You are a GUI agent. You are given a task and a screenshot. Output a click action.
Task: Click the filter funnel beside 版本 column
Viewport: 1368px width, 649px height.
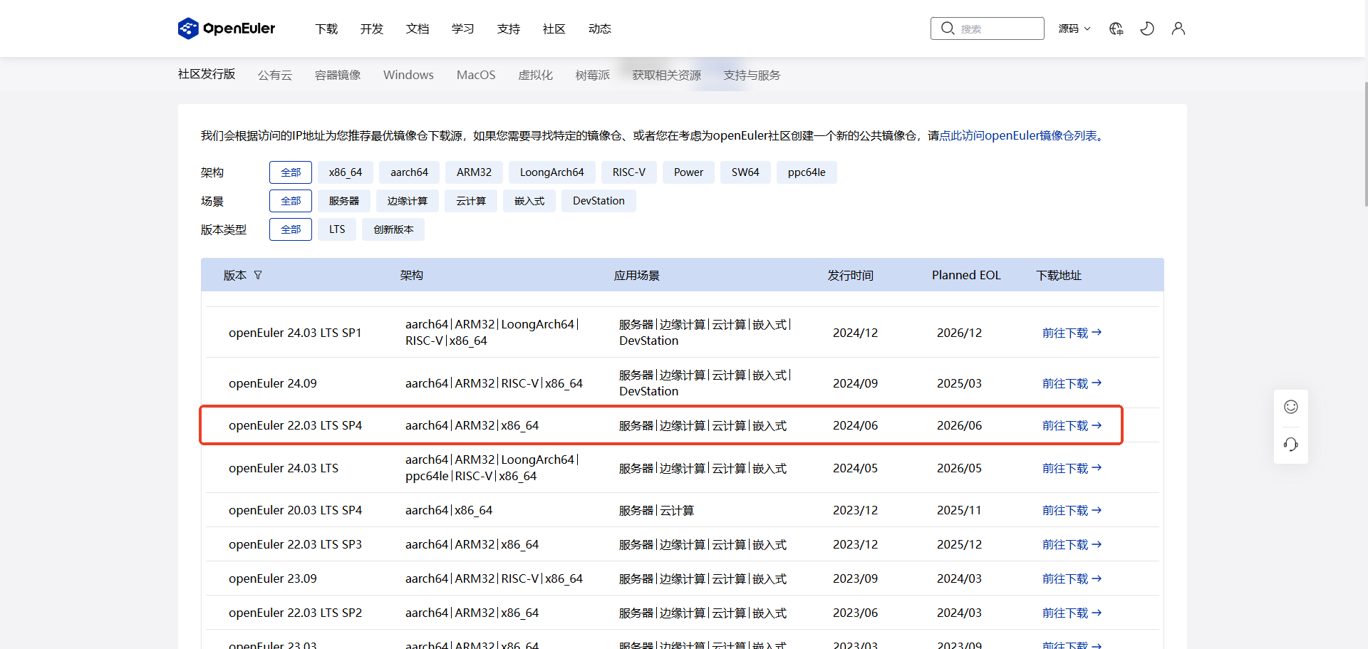click(x=259, y=275)
